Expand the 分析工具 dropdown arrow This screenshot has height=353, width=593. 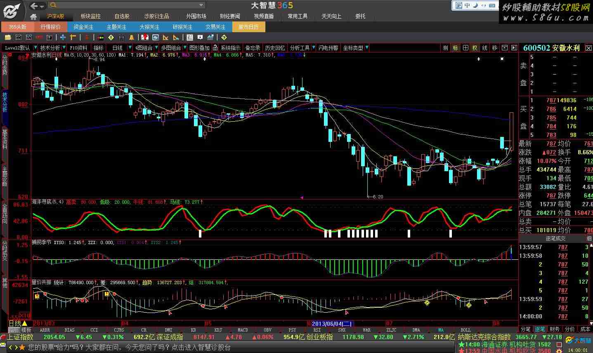click(313, 48)
